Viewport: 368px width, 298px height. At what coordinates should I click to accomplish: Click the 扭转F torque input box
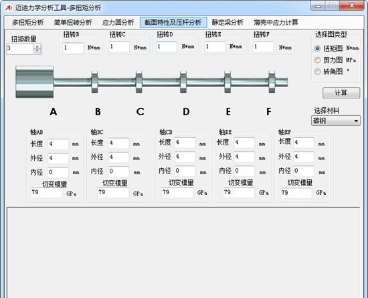(x=263, y=47)
